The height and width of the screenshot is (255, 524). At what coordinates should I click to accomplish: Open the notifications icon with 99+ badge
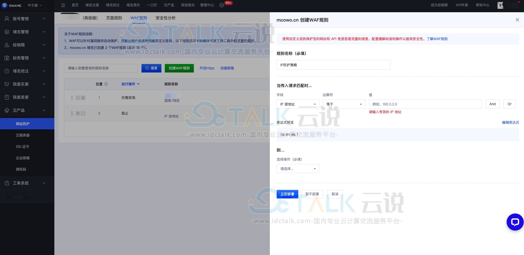[x=222, y=5]
